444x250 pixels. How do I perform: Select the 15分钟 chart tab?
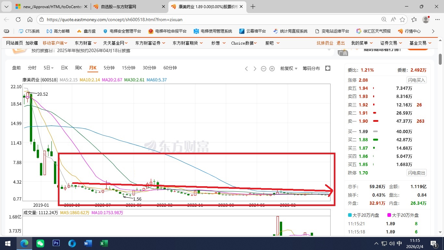click(128, 68)
